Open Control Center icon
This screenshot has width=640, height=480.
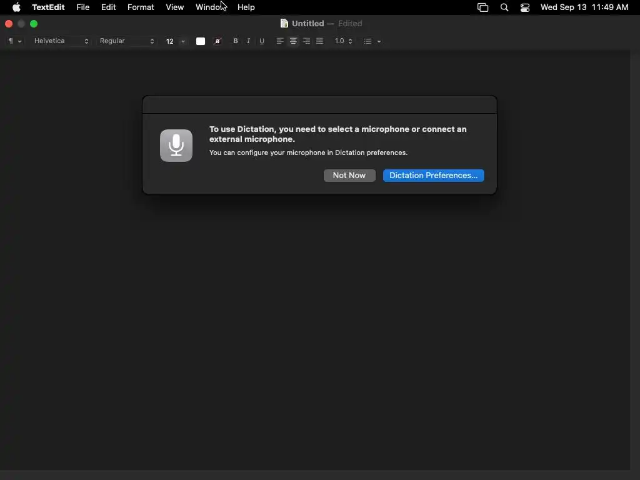[x=525, y=7]
